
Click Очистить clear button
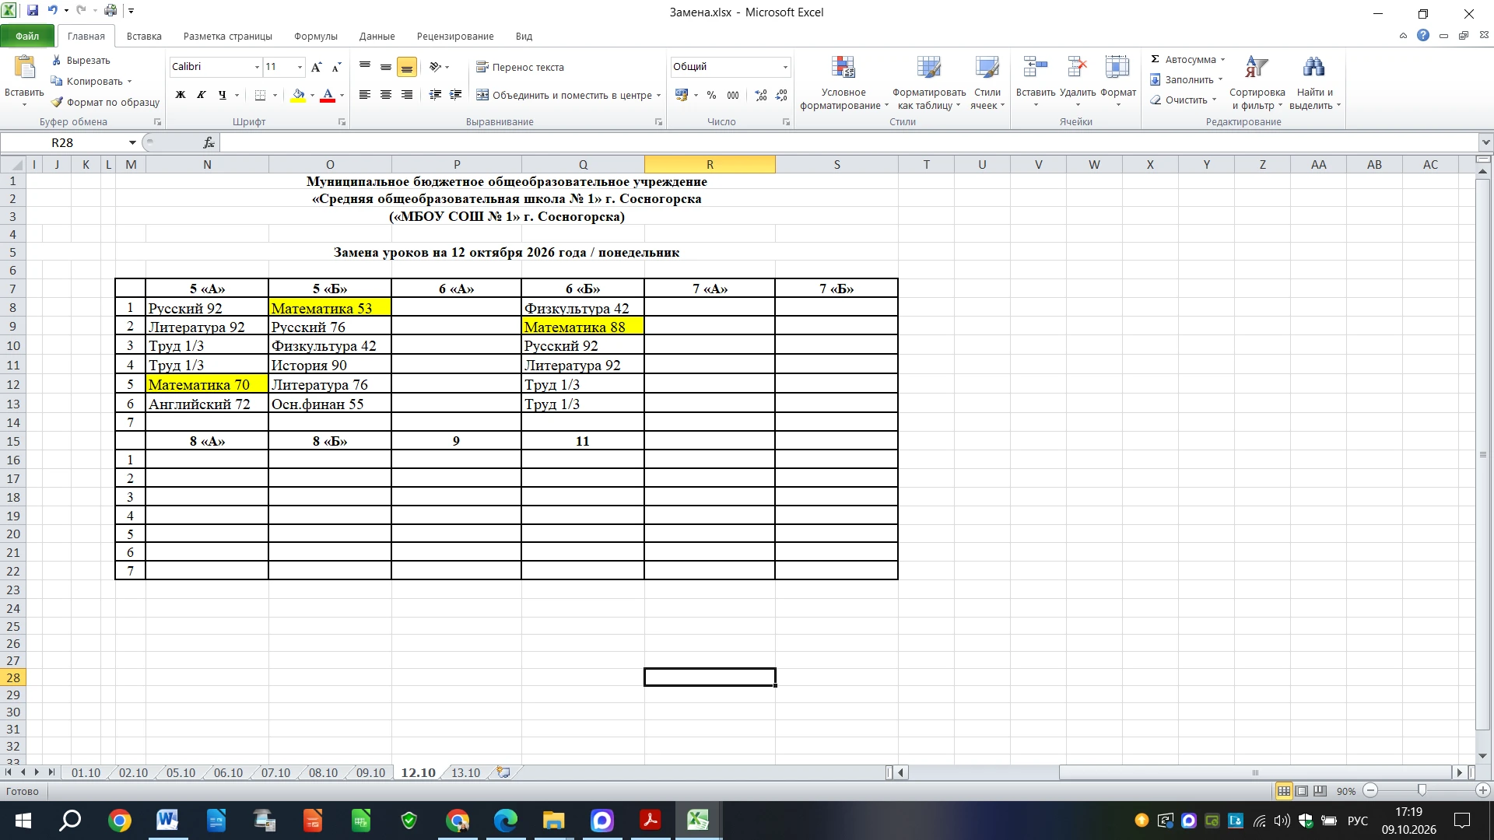tap(1184, 100)
